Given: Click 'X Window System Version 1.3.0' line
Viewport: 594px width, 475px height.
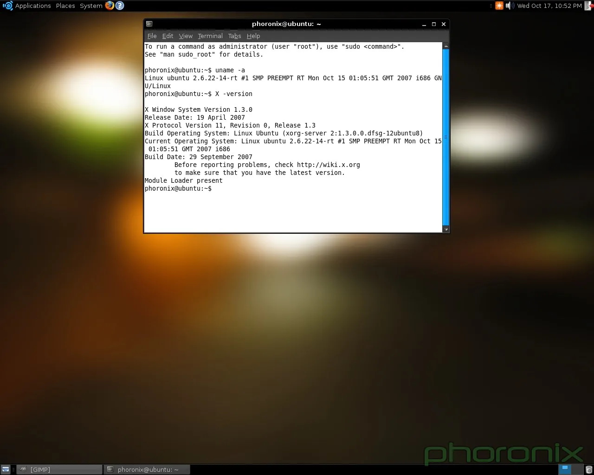Looking at the screenshot, I should pyautogui.click(x=199, y=109).
